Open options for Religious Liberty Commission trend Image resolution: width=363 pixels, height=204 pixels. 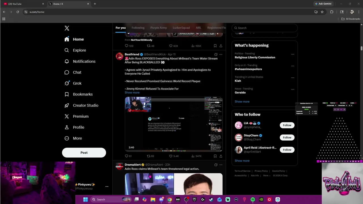pyautogui.click(x=293, y=54)
